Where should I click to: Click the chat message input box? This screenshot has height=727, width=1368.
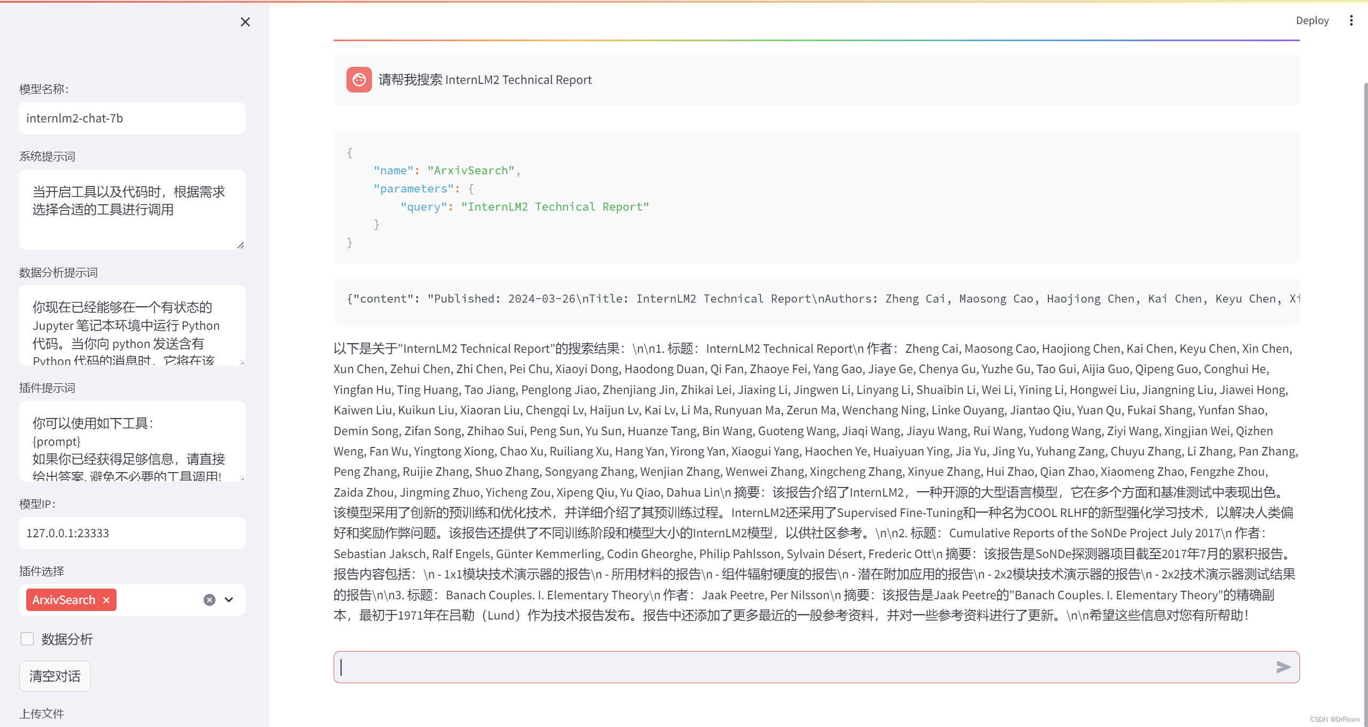pyautogui.click(x=816, y=667)
